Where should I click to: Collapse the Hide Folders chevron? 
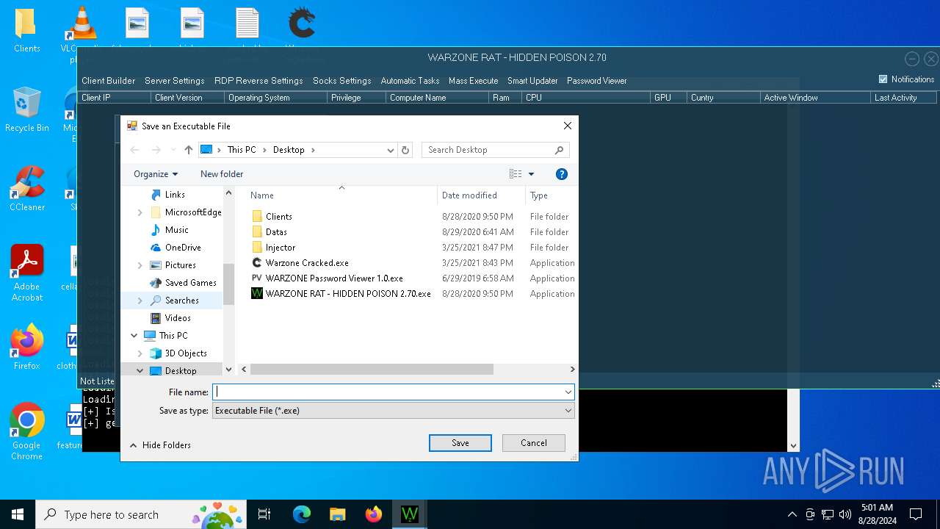point(134,445)
